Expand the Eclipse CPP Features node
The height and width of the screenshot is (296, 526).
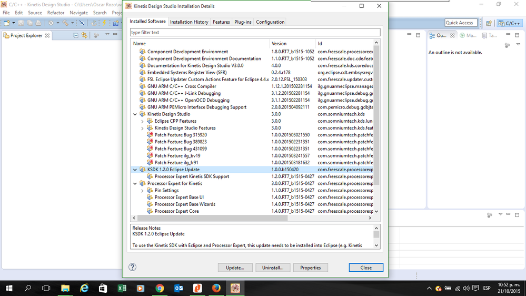pos(142,121)
